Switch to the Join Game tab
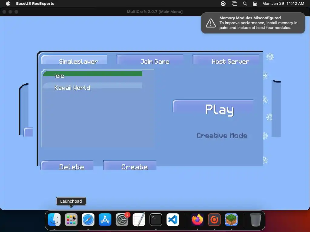 [x=150, y=60]
